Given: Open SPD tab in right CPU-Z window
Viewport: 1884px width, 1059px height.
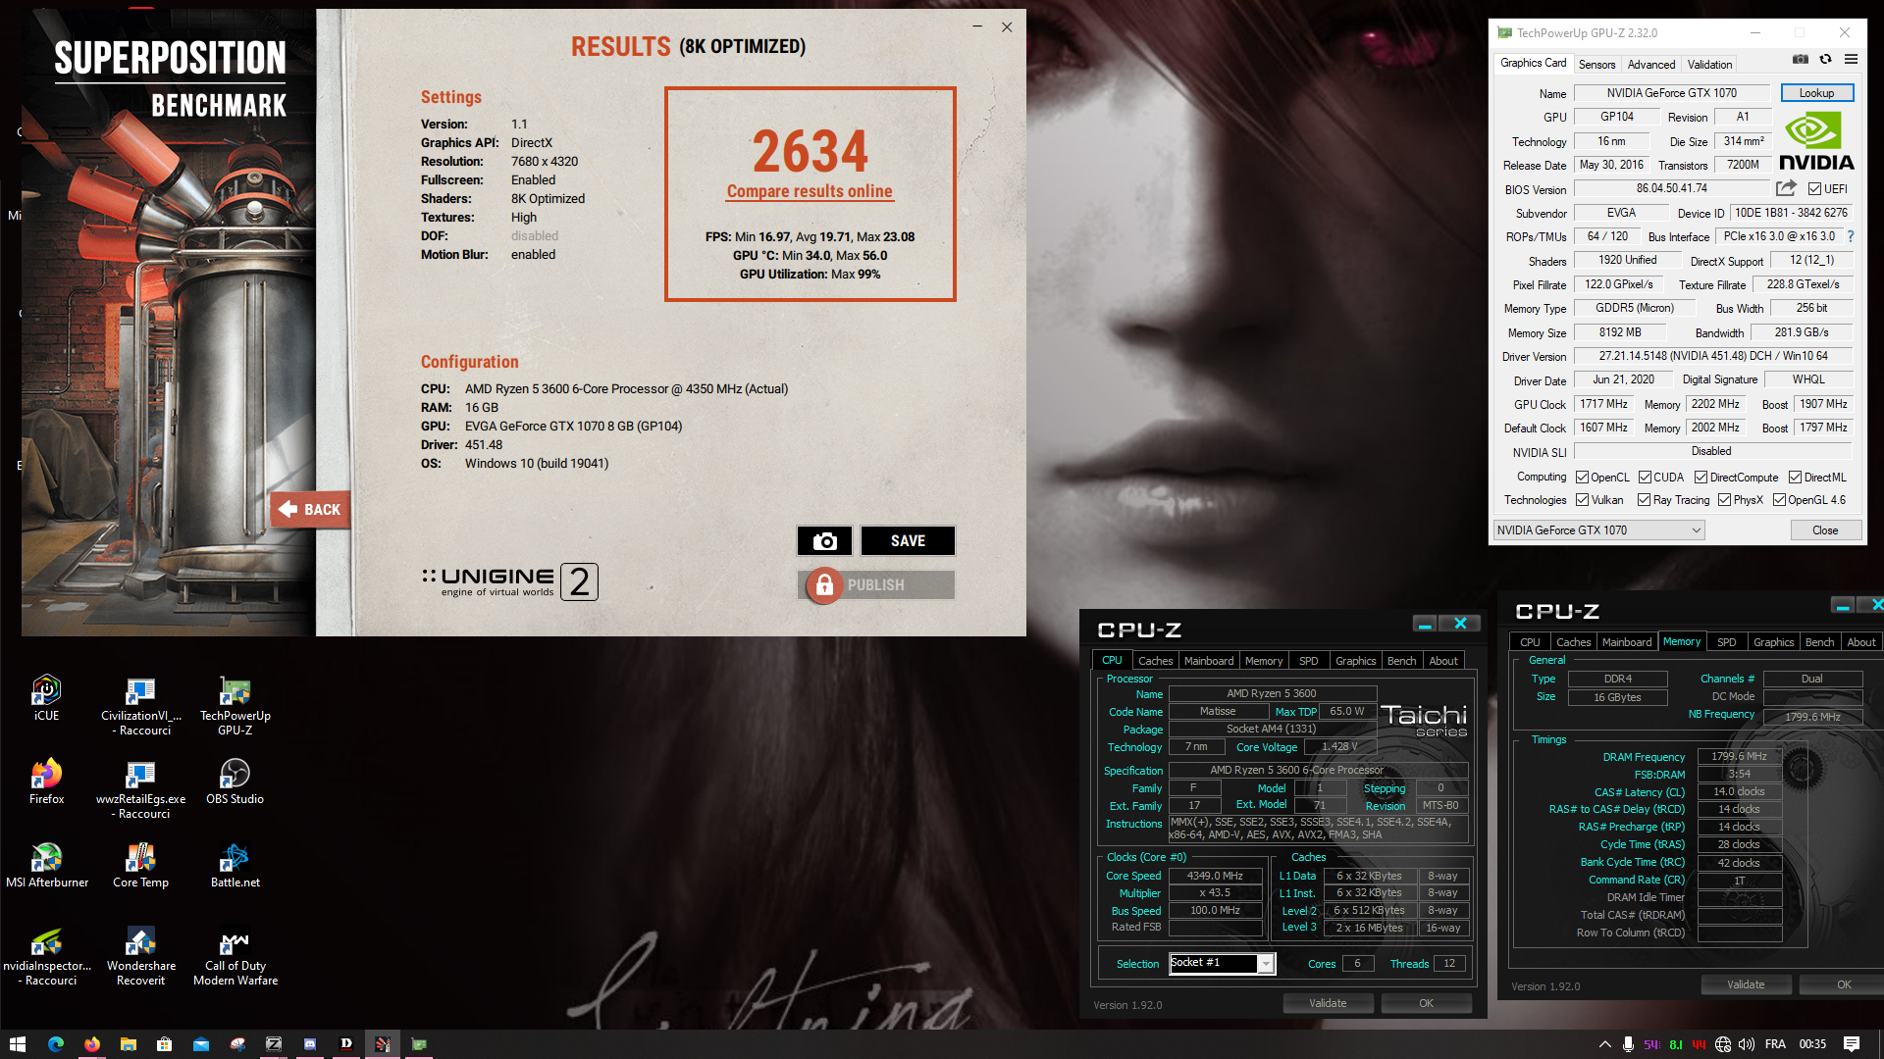Looking at the screenshot, I should (1726, 642).
